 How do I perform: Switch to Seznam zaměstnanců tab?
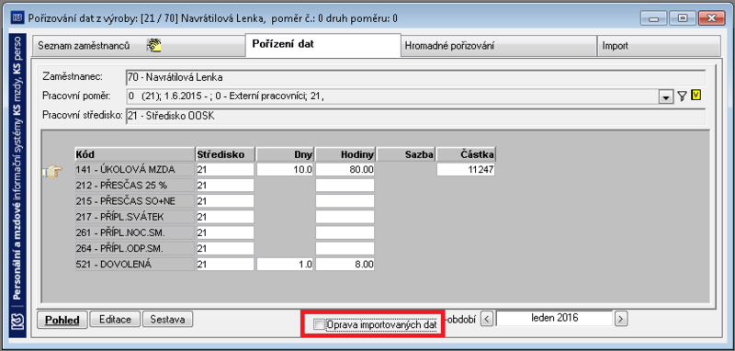tap(139, 46)
